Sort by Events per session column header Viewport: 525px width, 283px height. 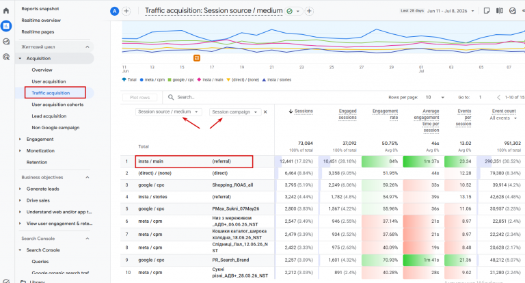[463, 118]
